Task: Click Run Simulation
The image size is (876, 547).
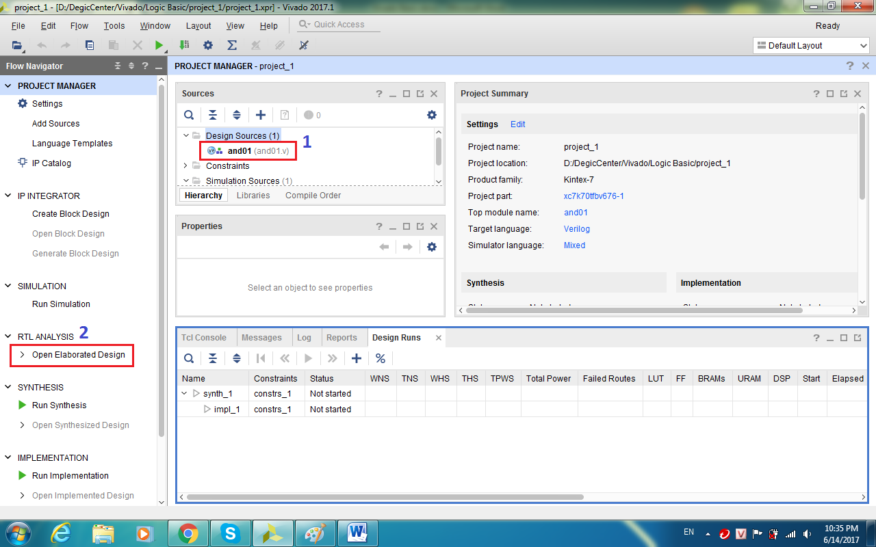Action: (x=61, y=304)
